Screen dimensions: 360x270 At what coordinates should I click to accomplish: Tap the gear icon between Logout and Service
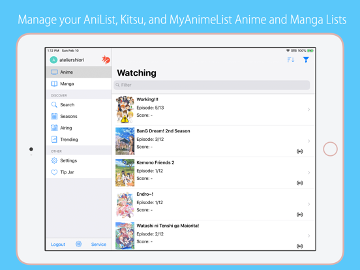click(78, 244)
